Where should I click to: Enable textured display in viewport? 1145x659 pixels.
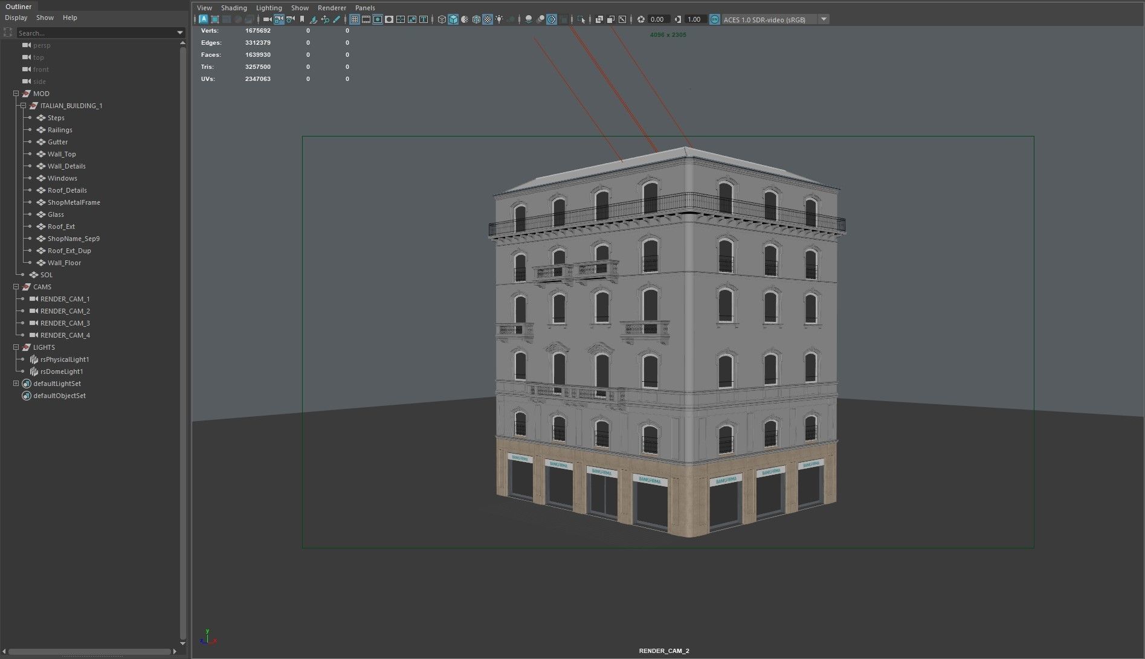(488, 19)
